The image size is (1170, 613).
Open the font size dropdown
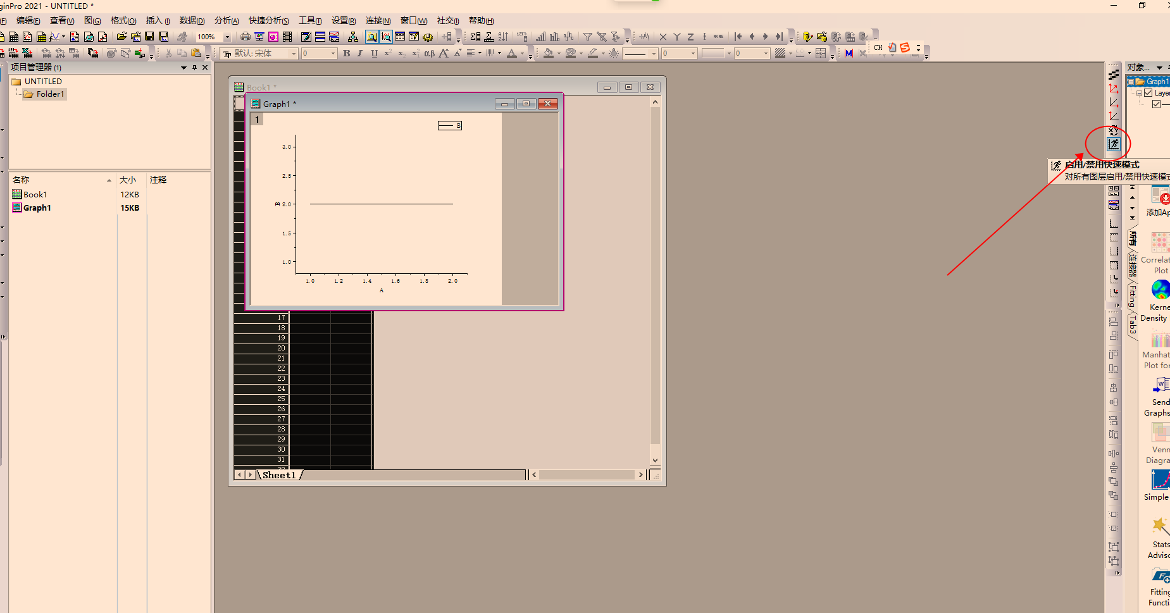333,54
